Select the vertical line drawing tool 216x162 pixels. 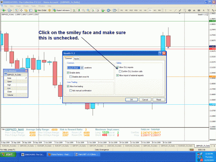pos(166,10)
